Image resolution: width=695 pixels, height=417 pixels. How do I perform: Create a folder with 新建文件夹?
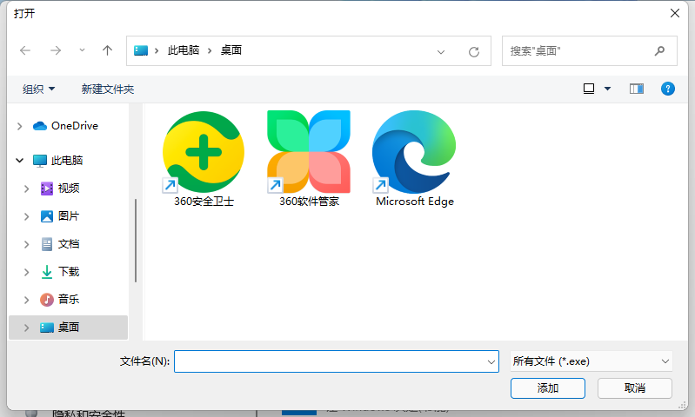click(108, 89)
